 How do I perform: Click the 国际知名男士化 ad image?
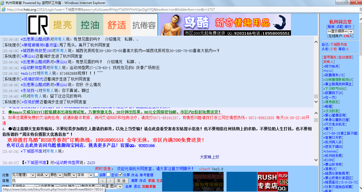click(x=208, y=182)
